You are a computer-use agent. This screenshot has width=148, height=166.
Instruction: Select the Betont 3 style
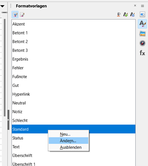[x=73, y=51]
